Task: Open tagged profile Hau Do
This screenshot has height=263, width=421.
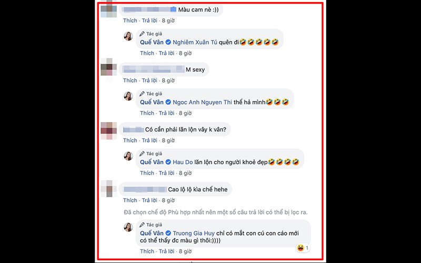Action: [183, 162]
